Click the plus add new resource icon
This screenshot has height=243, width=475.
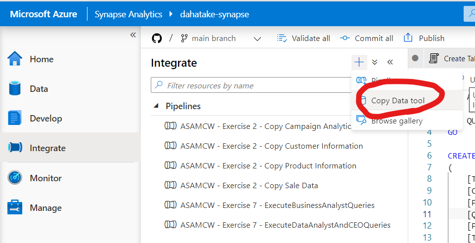[x=359, y=62]
